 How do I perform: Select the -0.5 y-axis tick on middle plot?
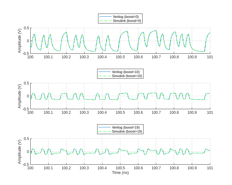[x=26, y=109]
